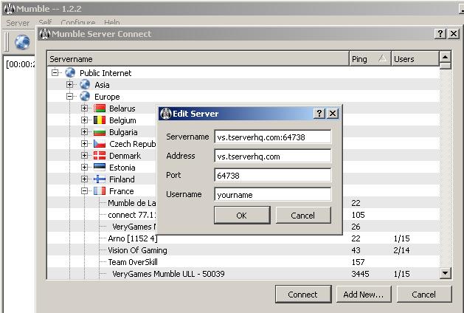This screenshot has width=464, height=313.
Task: Click the ping value 105
Action: [x=358, y=215]
